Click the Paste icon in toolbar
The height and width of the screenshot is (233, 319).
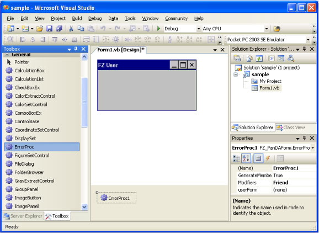(x=91, y=29)
